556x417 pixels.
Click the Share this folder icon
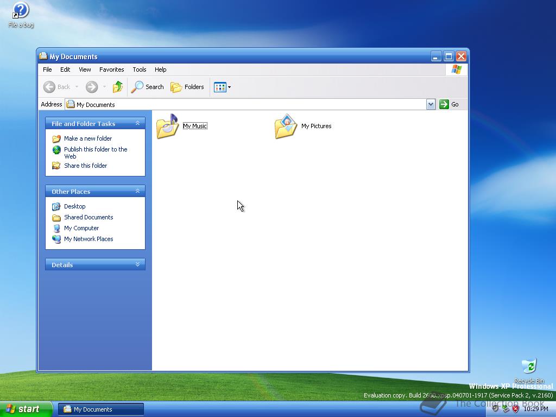56,166
